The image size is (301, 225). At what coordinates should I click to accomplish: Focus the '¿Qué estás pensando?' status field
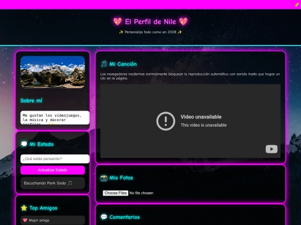click(55, 159)
